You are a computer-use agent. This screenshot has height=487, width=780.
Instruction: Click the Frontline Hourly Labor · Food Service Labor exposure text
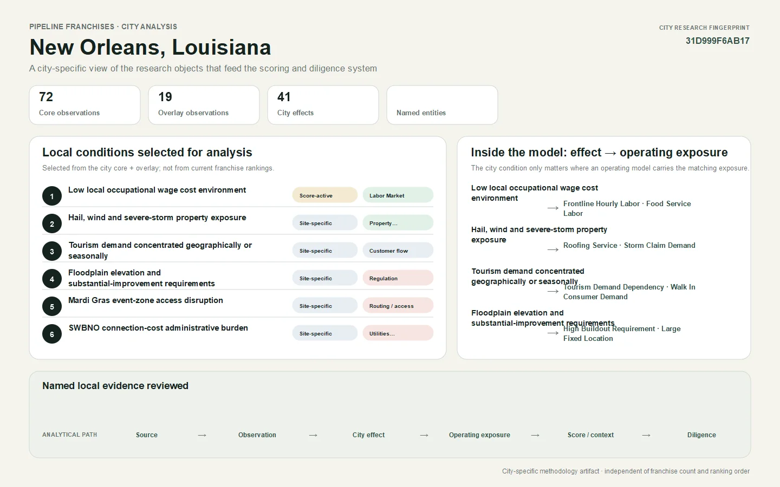[627, 208]
